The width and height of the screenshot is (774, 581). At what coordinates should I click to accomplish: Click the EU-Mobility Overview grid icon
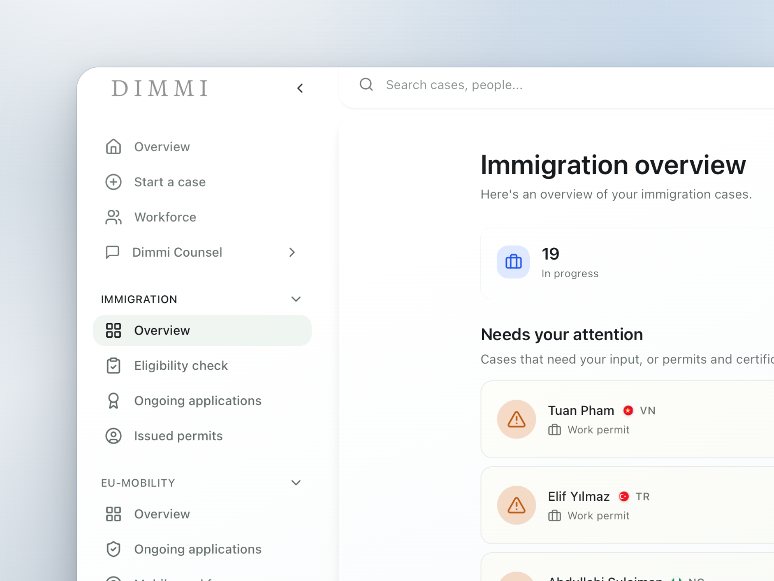click(113, 514)
